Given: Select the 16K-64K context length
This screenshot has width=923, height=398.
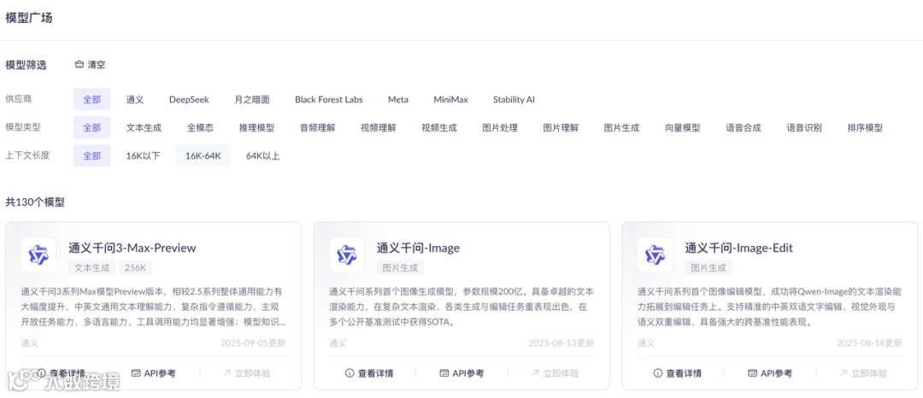Looking at the screenshot, I should pos(203,155).
